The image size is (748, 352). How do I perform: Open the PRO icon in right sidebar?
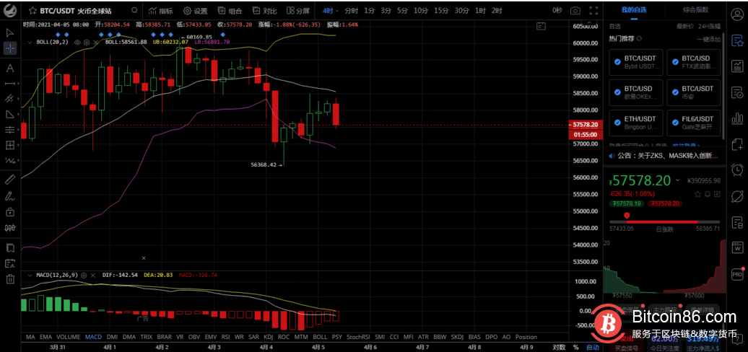coord(737,275)
